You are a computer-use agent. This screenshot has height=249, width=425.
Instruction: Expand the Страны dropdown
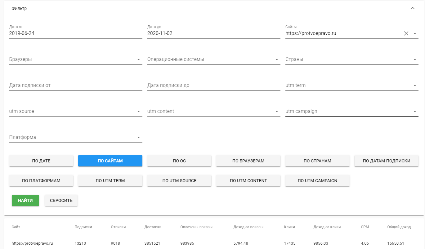[x=415, y=59]
